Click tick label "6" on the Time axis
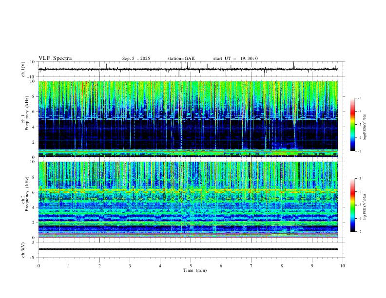 [x=221, y=266]
